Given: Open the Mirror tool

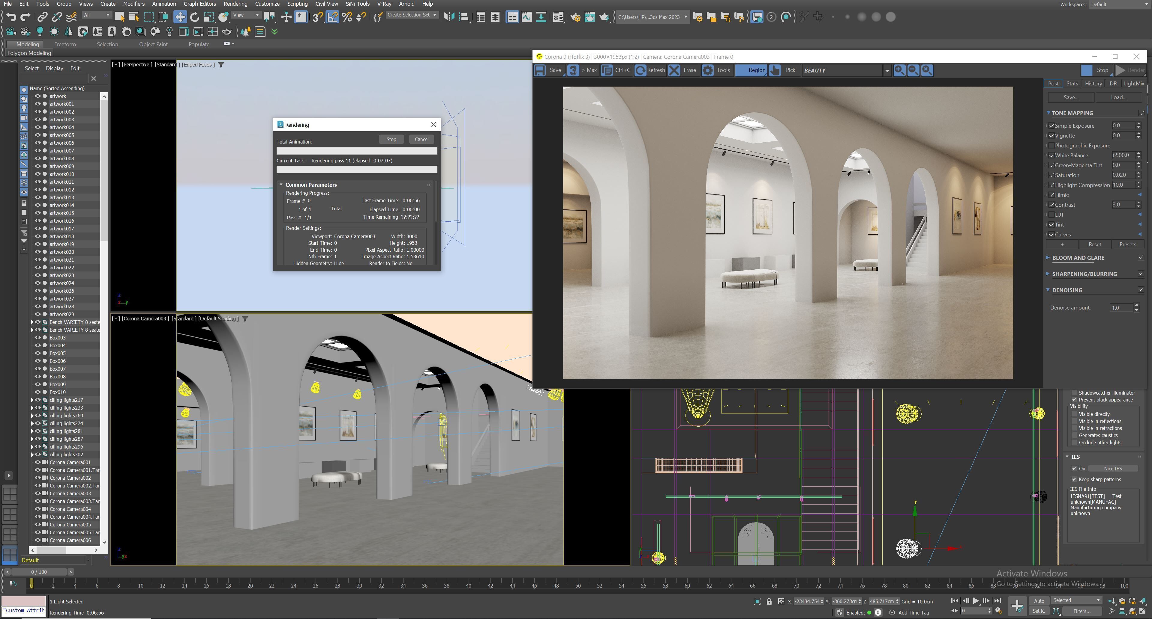Looking at the screenshot, I should [449, 17].
